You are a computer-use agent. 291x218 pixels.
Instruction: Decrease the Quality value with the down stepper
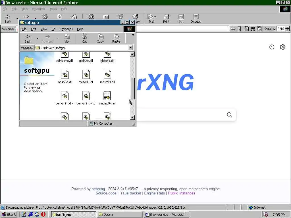[287, 30]
